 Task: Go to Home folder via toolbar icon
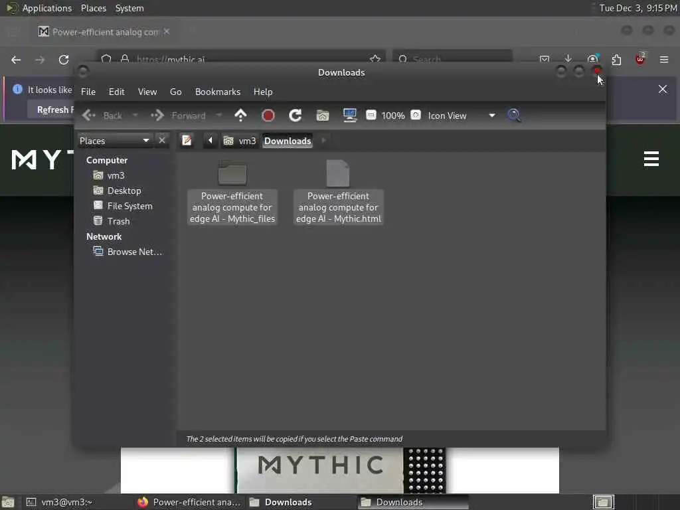pyautogui.click(x=323, y=116)
